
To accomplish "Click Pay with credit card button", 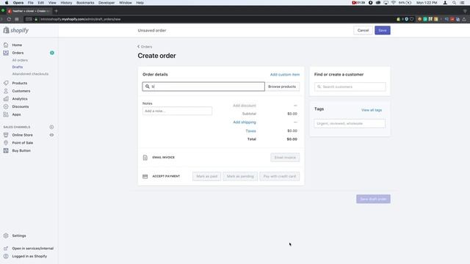I will pos(279,176).
